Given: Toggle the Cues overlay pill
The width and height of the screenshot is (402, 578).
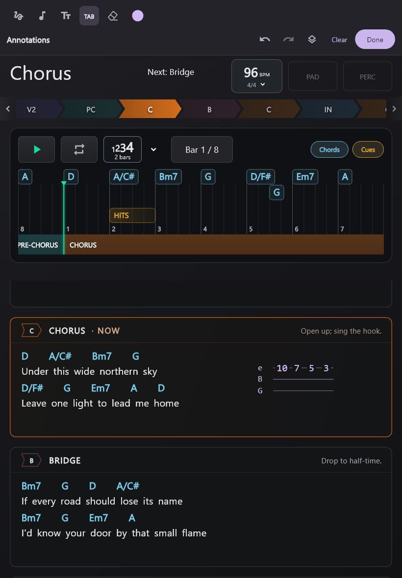Looking at the screenshot, I should pyautogui.click(x=368, y=149).
